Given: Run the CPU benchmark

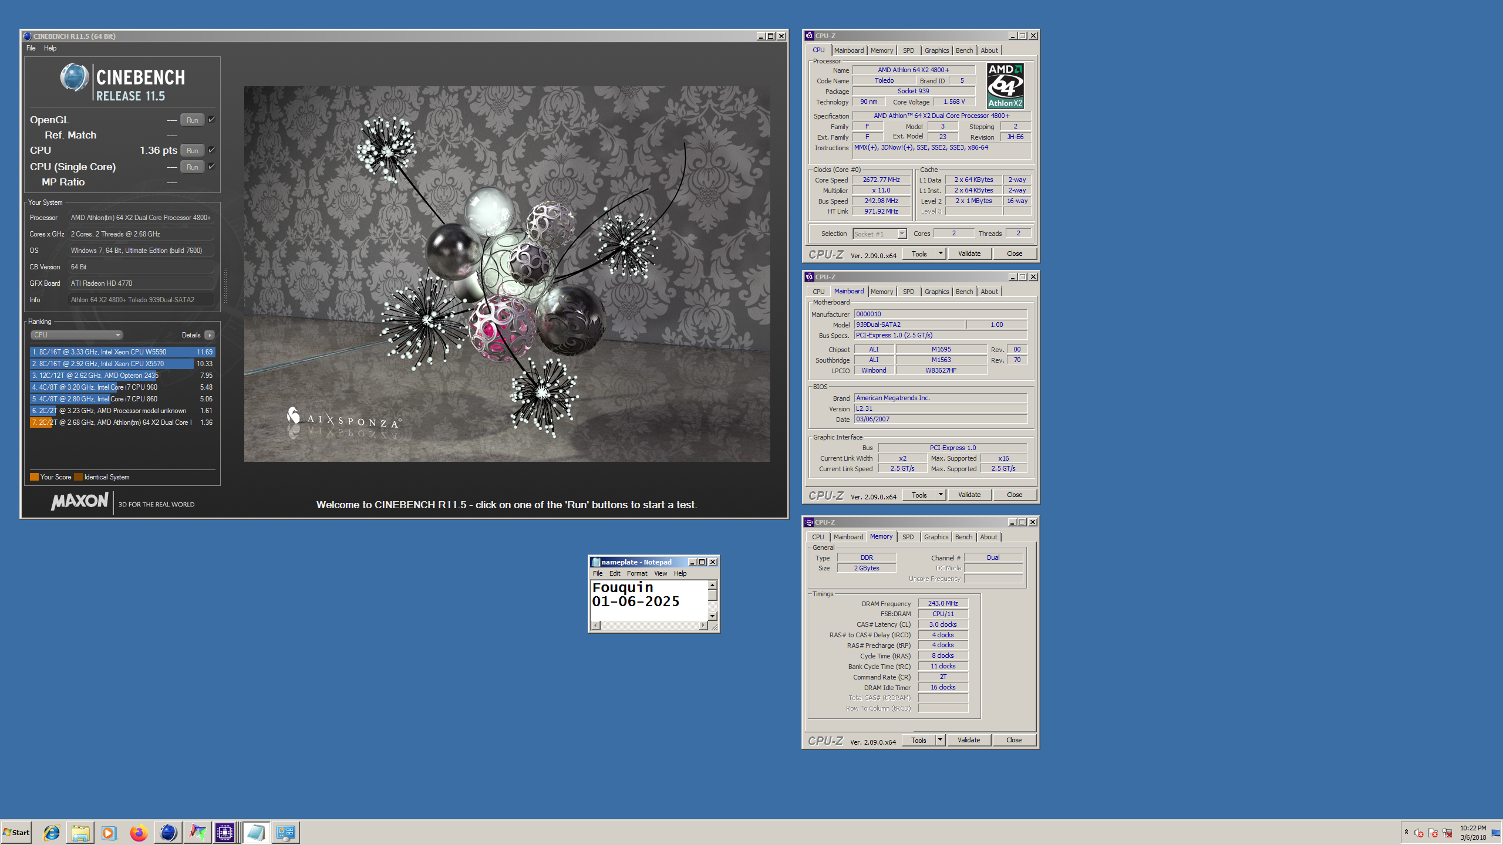Looking at the screenshot, I should [x=192, y=150].
